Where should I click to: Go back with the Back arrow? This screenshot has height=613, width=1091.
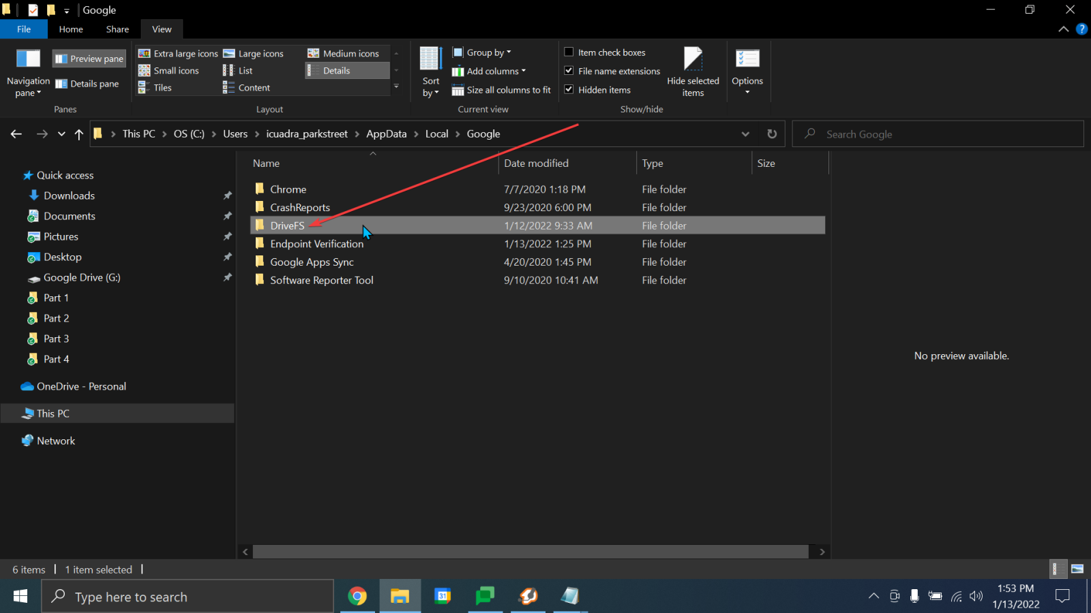click(16, 134)
